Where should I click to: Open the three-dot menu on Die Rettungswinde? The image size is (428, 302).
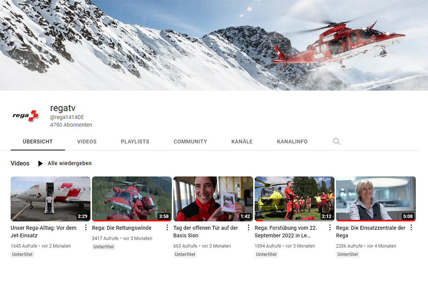[x=167, y=228]
